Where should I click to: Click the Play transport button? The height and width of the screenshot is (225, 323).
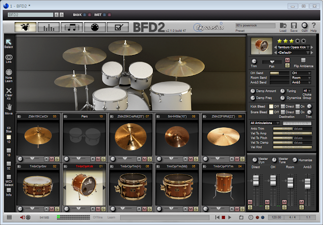[230, 217]
